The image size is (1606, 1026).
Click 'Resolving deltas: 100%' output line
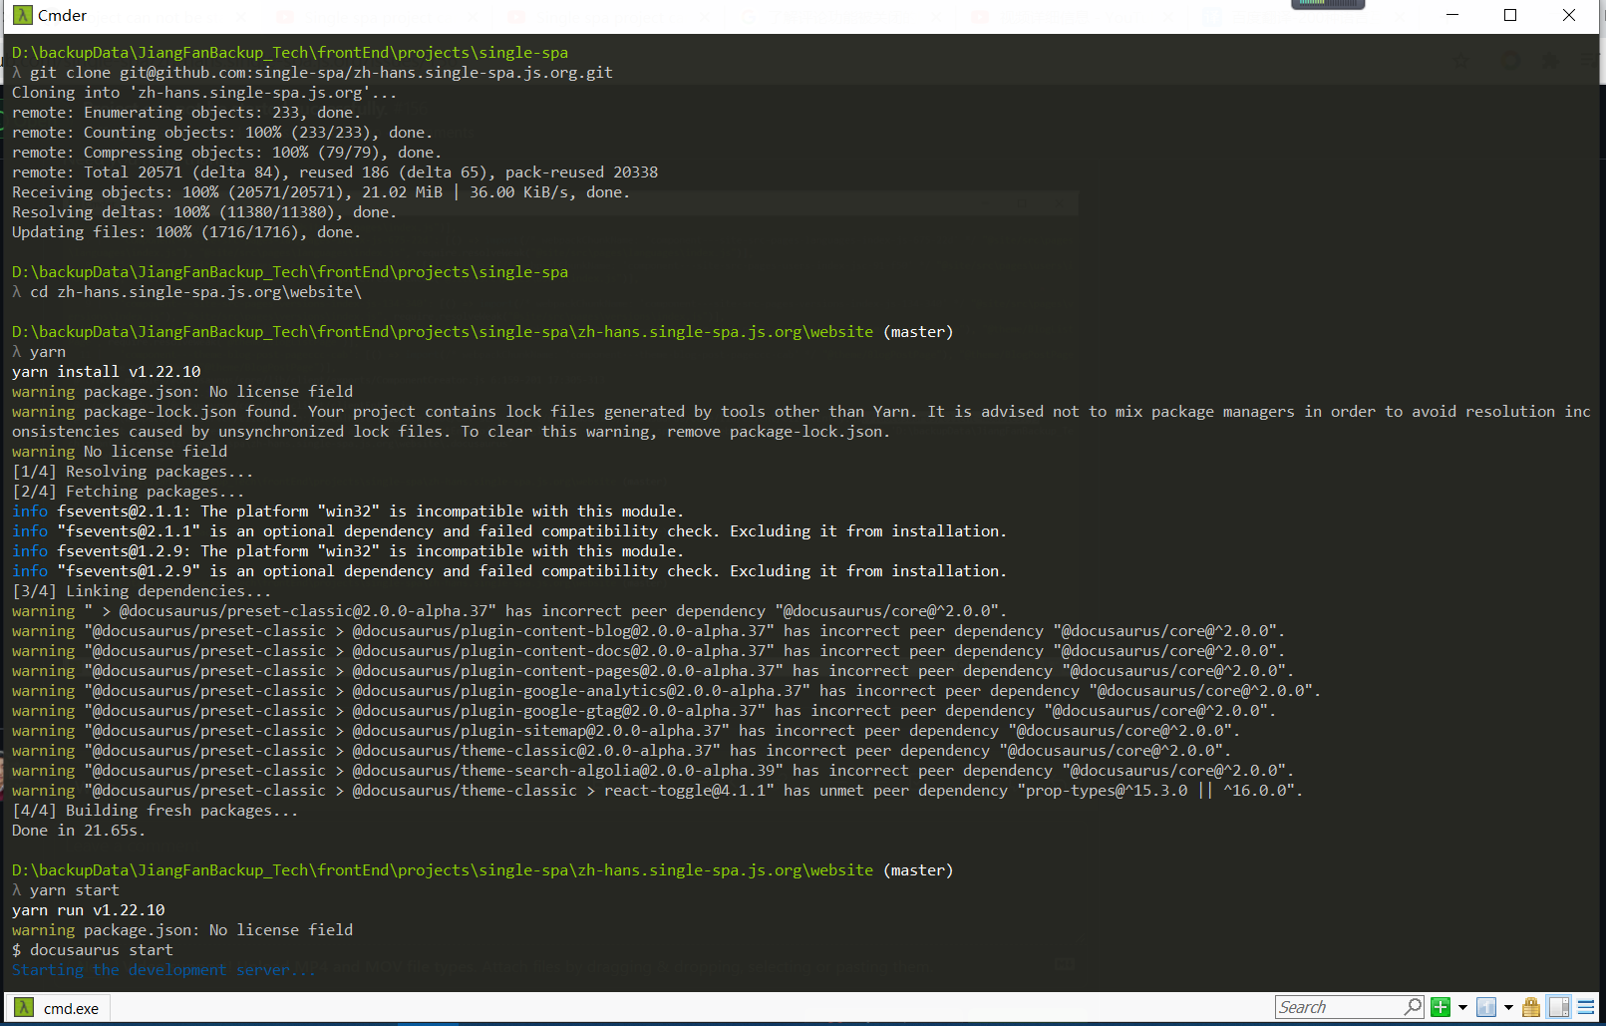[x=204, y=212]
